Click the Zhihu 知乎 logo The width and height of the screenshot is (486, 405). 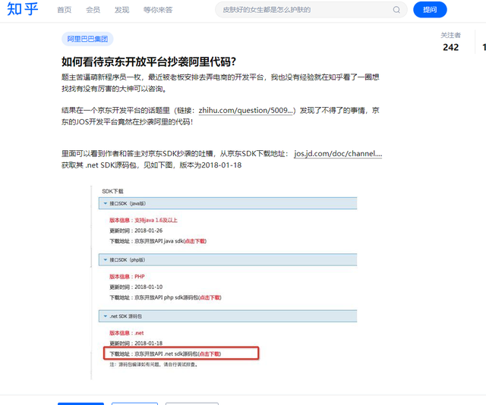click(x=23, y=10)
